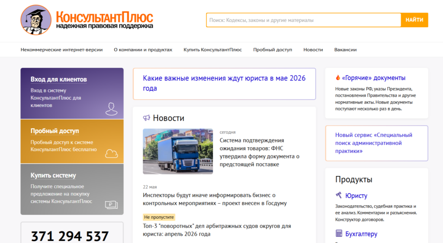The height and width of the screenshot is (243, 443).
Task: Open the blue truck news thumbnail
Action: [x=178, y=151]
